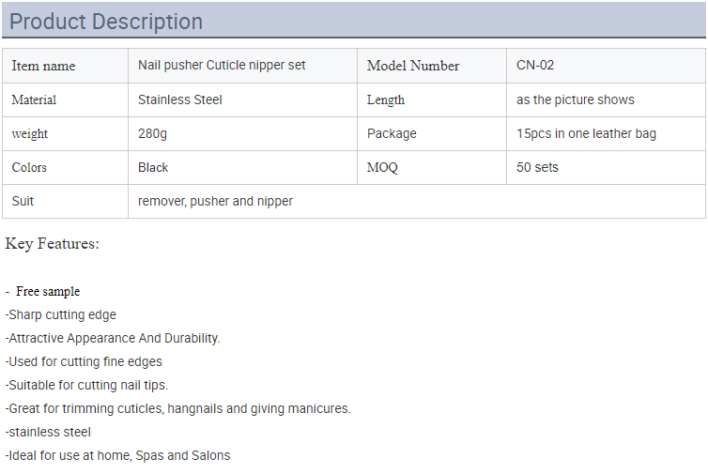Click 'Ideal for use at home' line
The height and width of the screenshot is (474, 708).
click(x=117, y=455)
